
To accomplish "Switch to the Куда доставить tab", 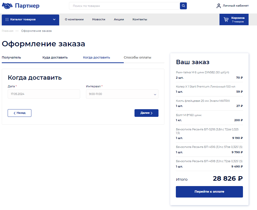I will click(x=55, y=58).
